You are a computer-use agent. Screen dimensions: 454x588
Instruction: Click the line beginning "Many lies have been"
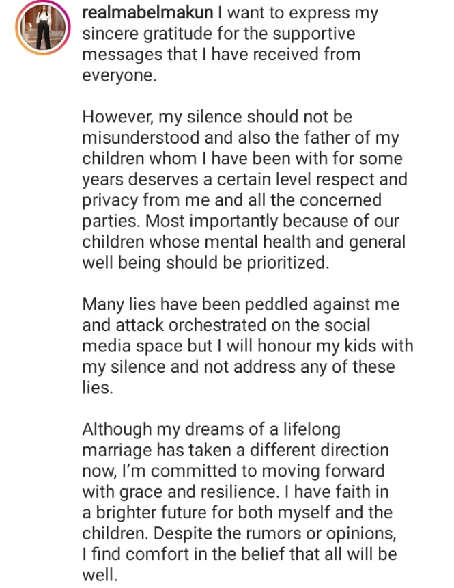pos(241,304)
